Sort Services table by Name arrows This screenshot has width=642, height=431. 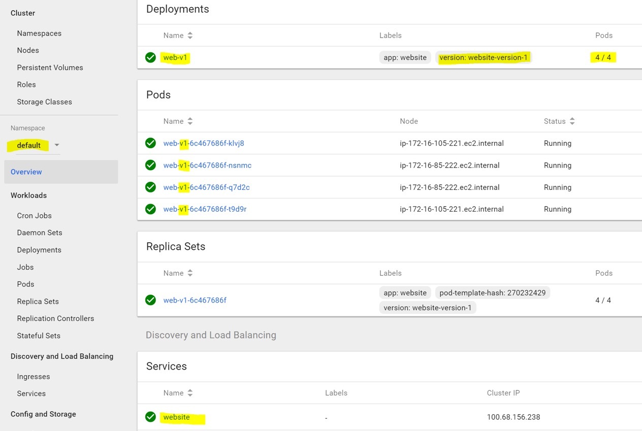click(x=190, y=393)
